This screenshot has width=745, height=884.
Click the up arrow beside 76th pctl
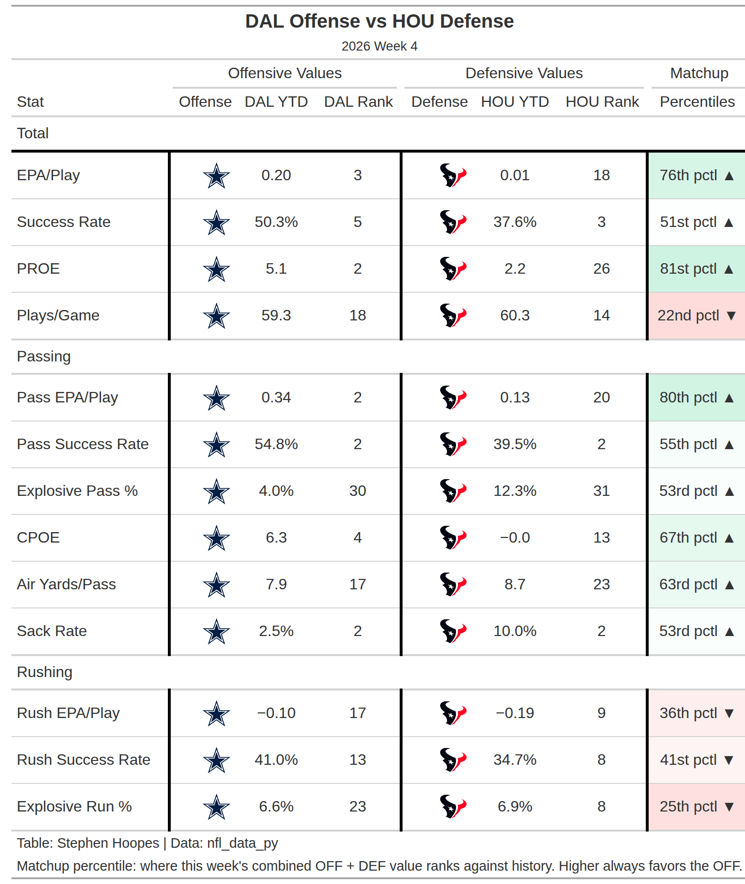click(729, 176)
